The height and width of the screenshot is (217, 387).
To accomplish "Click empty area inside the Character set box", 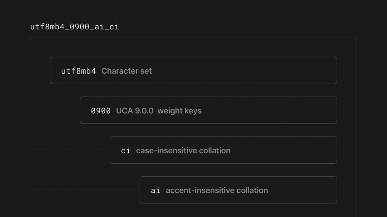I will (x=244, y=71).
